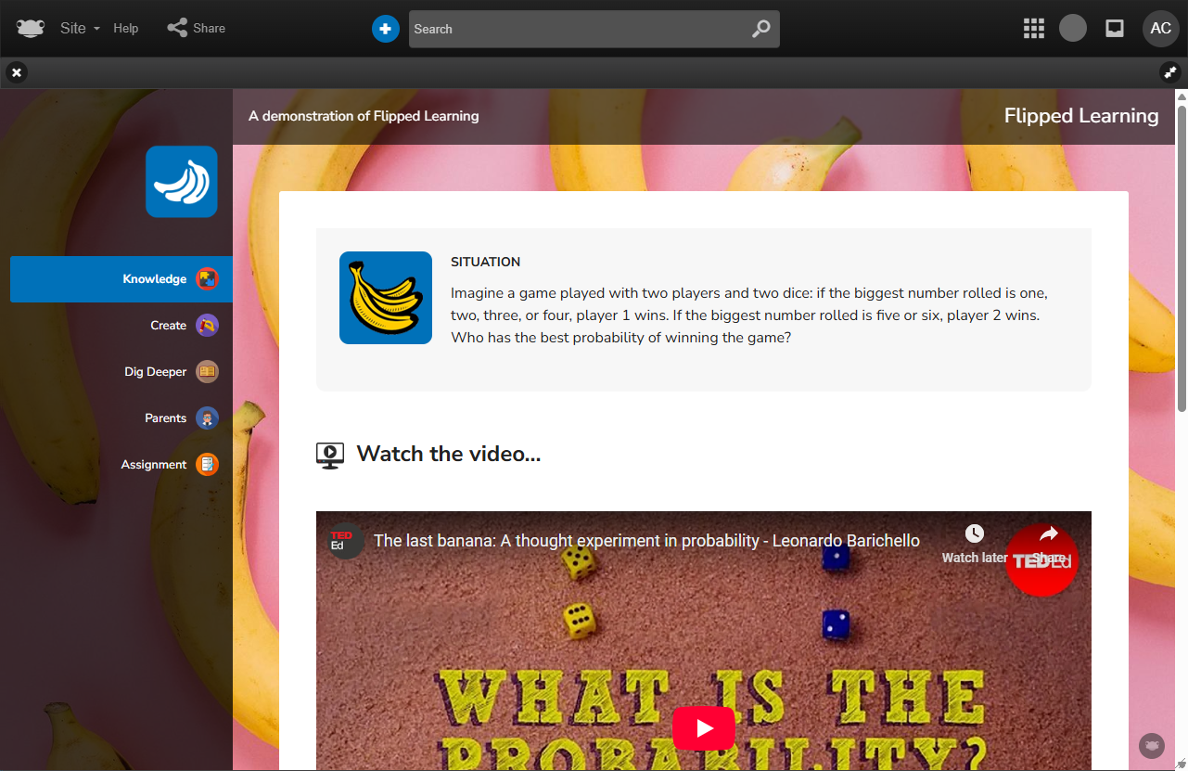This screenshot has width=1188, height=771.
Task: Play the TED-Ed banana video
Action: click(703, 728)
